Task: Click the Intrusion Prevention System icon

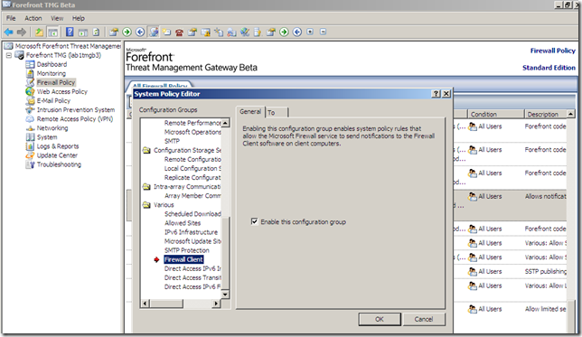Action: tap(30, 110)
